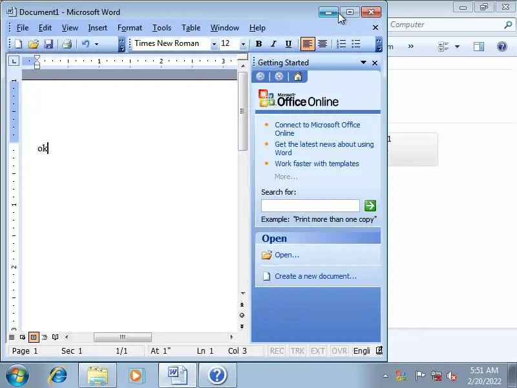Viewport: 517px width, 388px height.
Task: Click the Undo arrow icon
Action: (x=86, y=44)
